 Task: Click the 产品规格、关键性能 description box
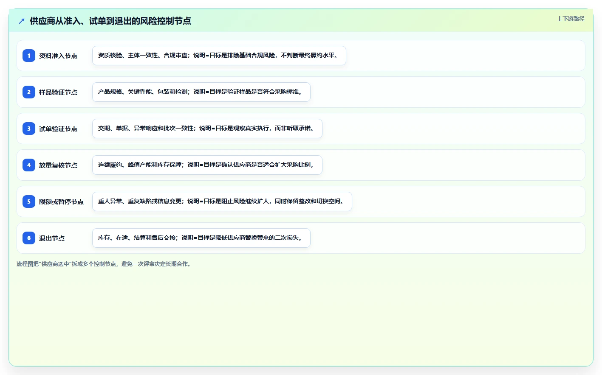pyautogui.click(x=201, y=92)
